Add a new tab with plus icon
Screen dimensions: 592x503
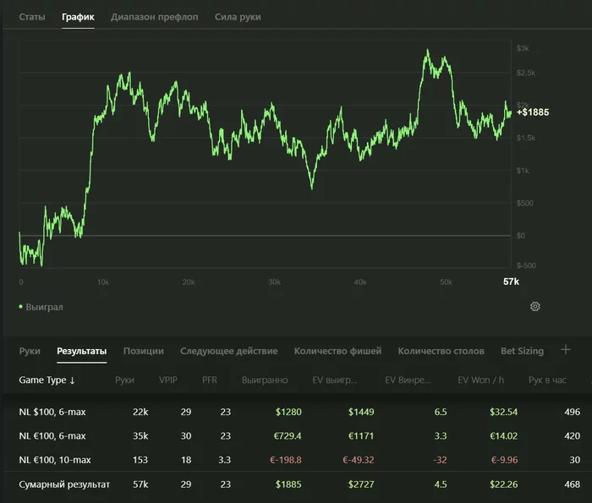[x=566, y=350]
